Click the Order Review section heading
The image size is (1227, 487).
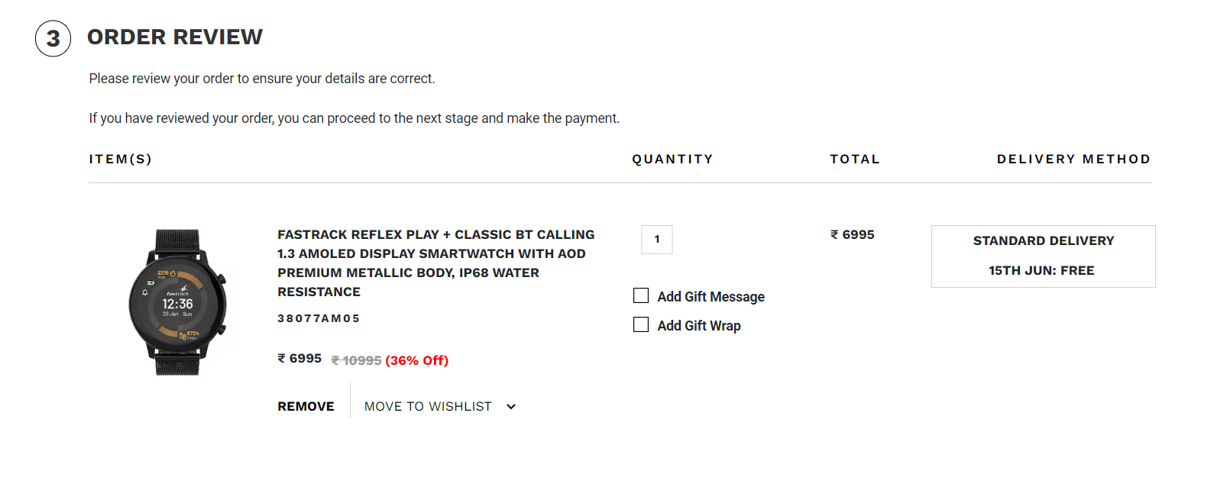click(x=175, y=37)
